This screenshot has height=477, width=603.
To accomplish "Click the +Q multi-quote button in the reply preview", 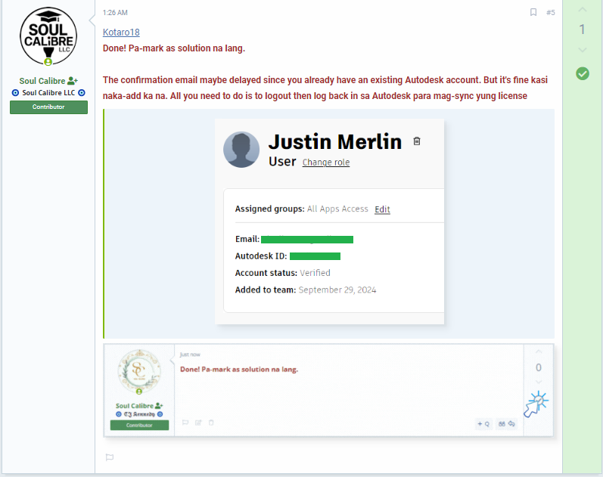I will coord(483,423).
